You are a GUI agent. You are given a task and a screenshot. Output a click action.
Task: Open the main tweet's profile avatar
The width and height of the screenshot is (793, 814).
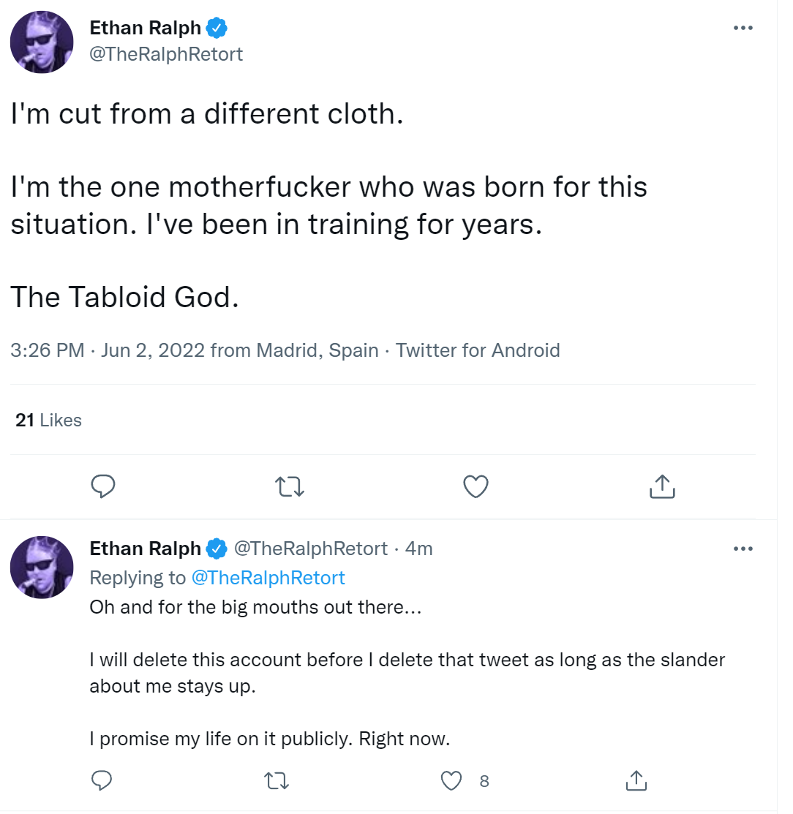pos(42,42)
